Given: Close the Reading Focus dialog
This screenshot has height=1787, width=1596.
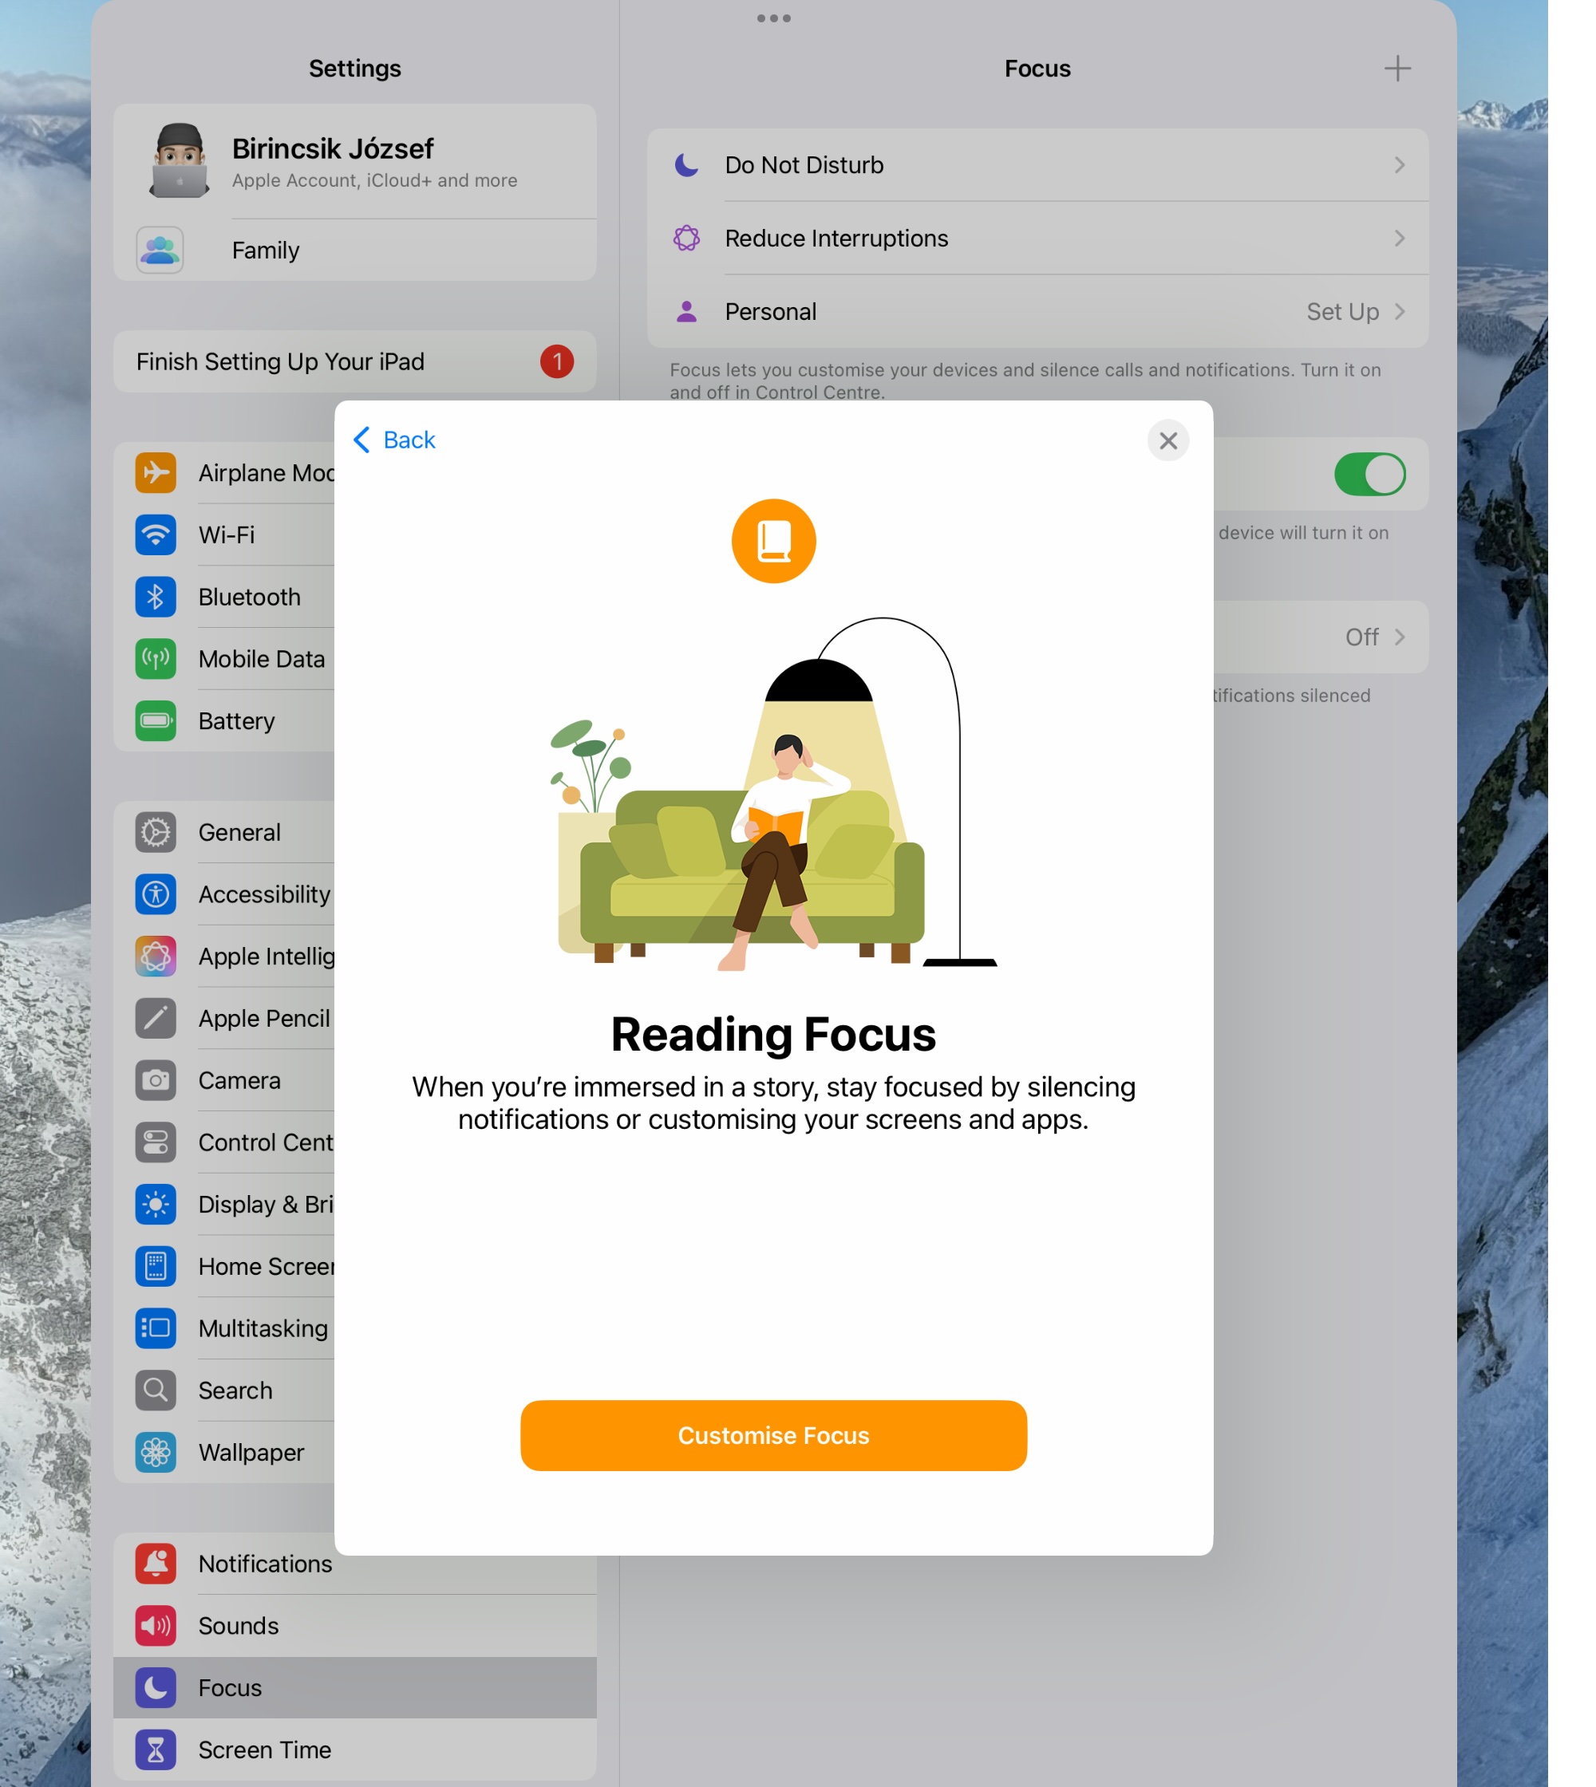Looking at the screenshot, I should point(1167,440).
